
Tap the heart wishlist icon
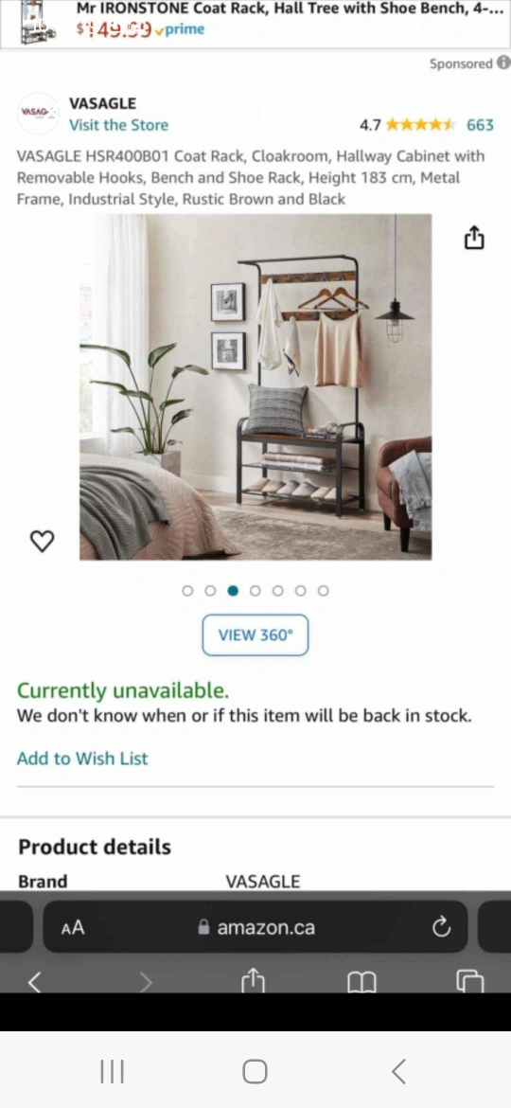[43, 542]
